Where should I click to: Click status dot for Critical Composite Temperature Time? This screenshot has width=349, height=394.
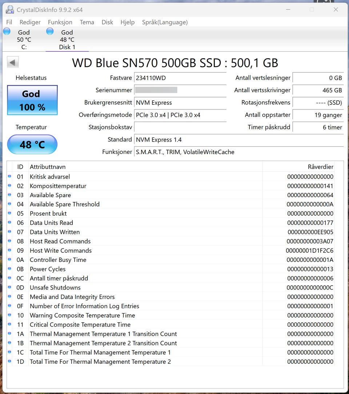coord(9,324)
